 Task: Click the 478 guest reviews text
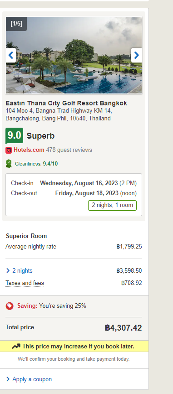(69, 150)
